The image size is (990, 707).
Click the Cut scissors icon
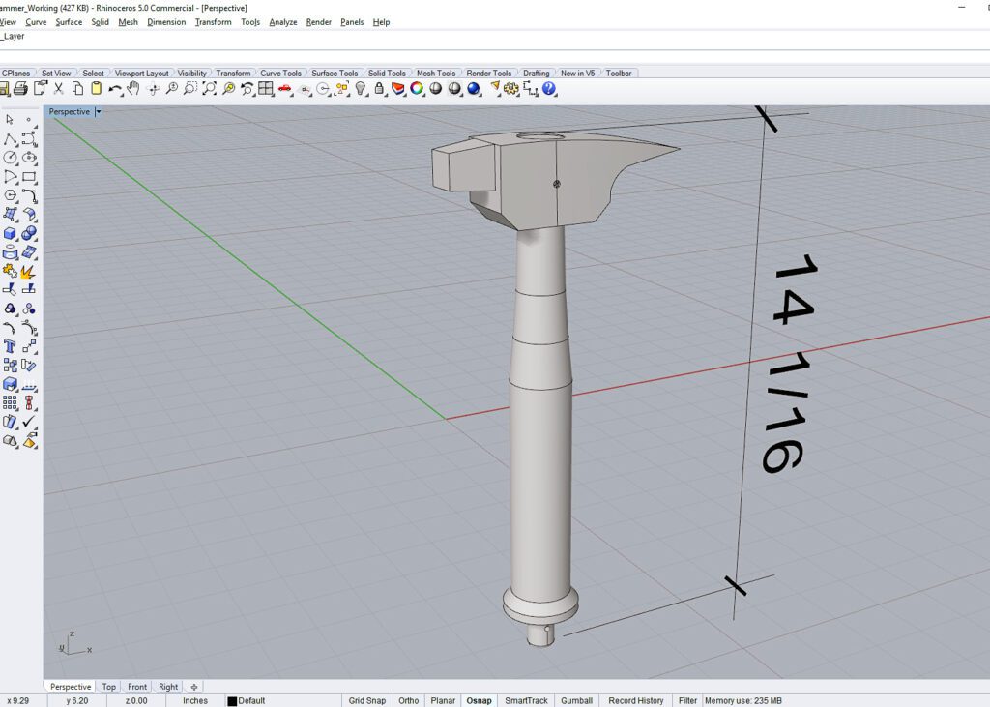(59, 89)
